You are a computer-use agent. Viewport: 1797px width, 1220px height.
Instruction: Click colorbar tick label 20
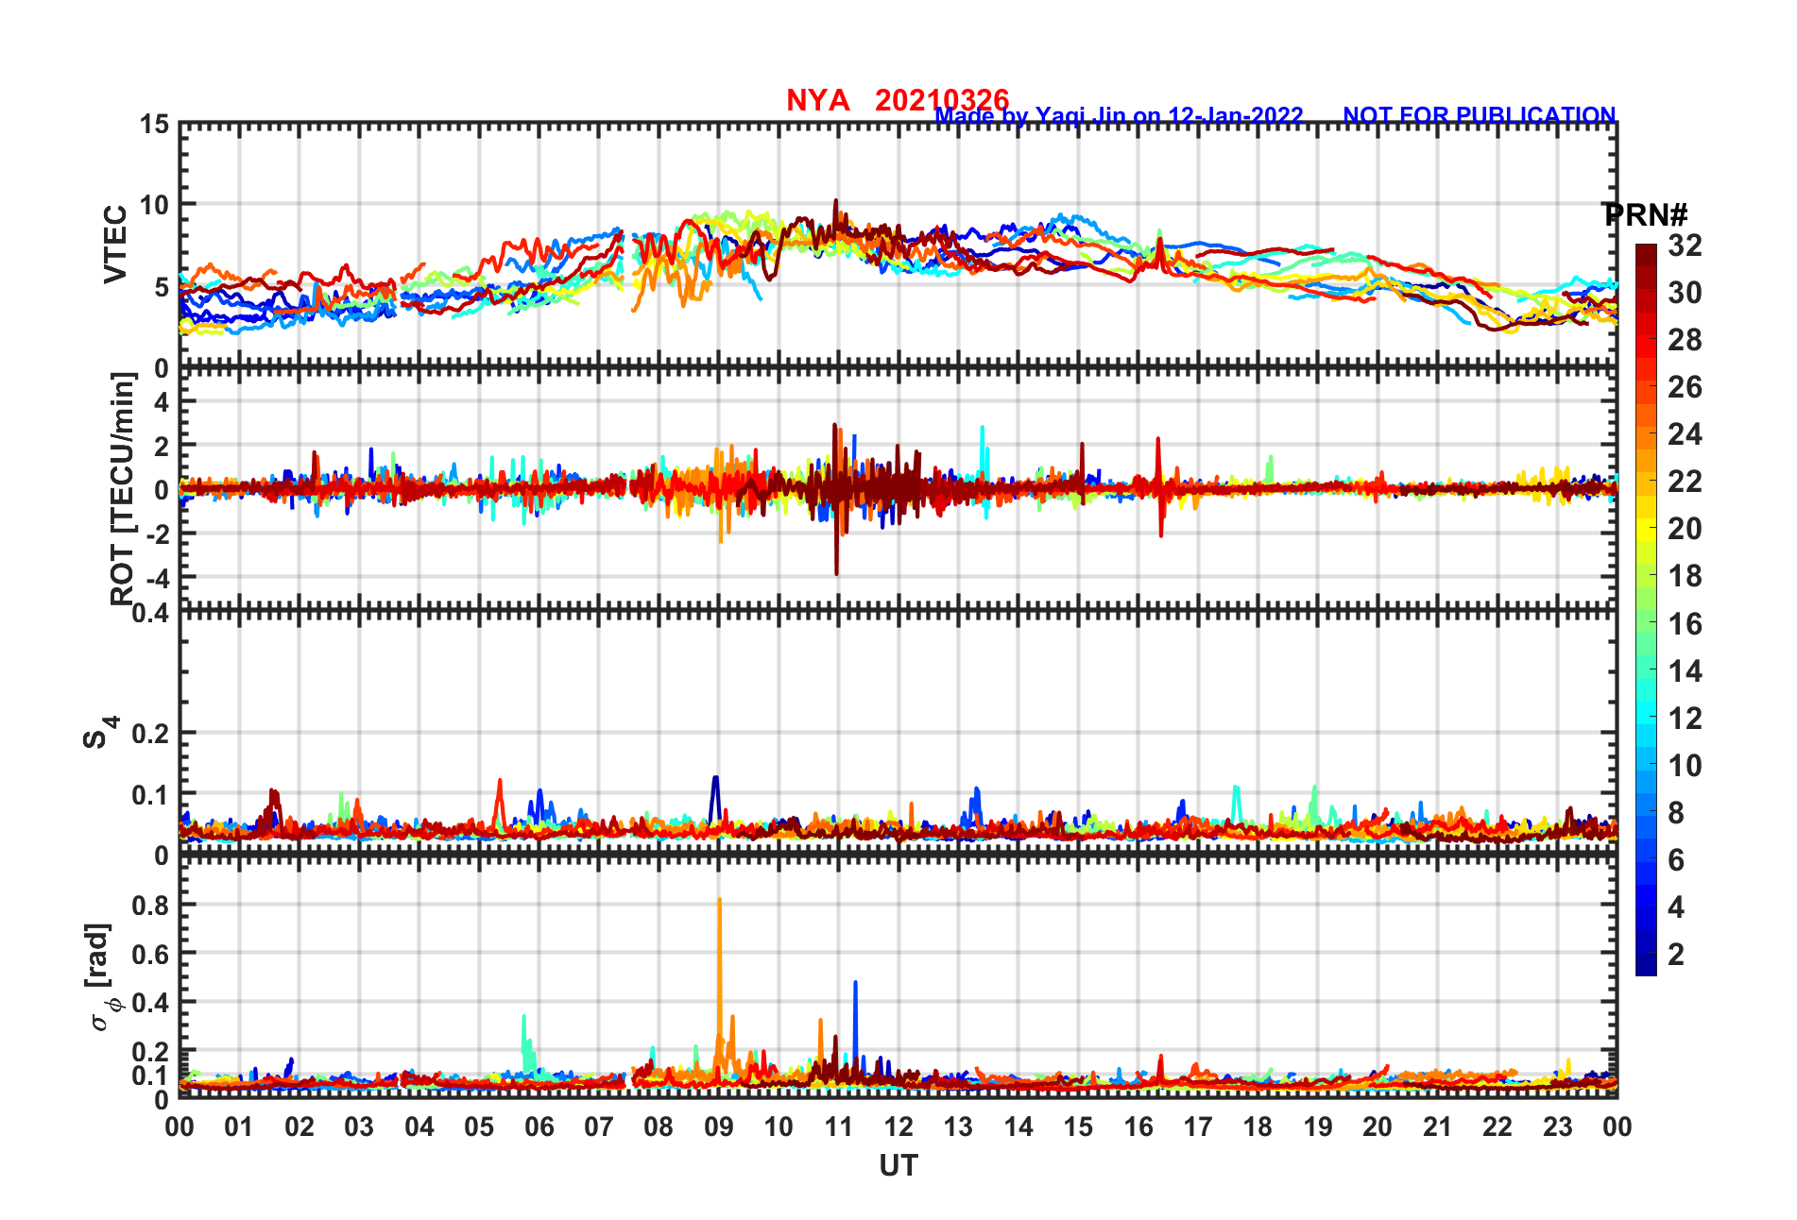click(1685, 529)
